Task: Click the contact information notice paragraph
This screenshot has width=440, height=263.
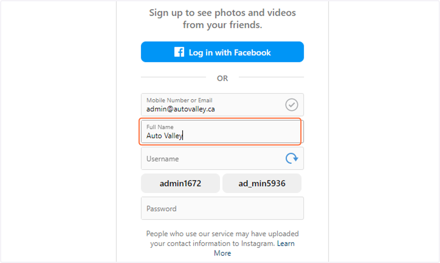Action: click(x=222, y=243)
